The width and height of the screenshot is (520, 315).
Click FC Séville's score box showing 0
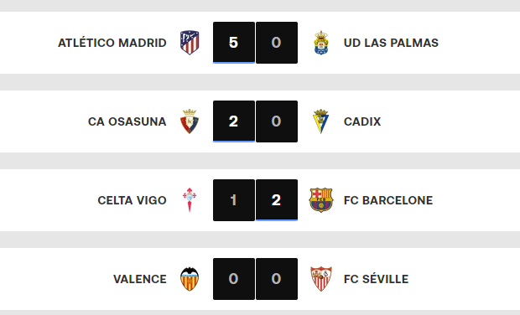[x=277, y=279]
